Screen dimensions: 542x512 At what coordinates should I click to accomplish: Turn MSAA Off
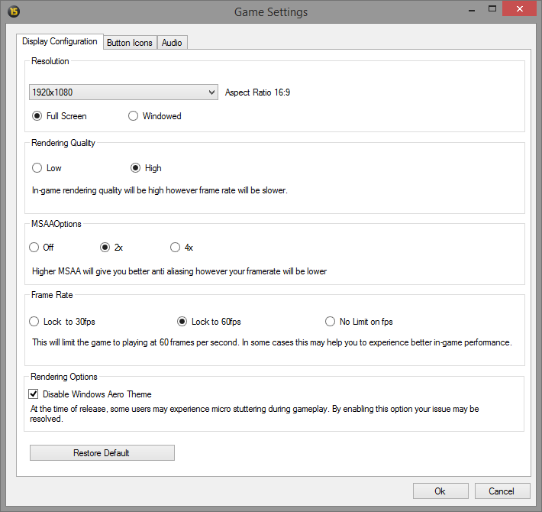(x=34, y=248)
